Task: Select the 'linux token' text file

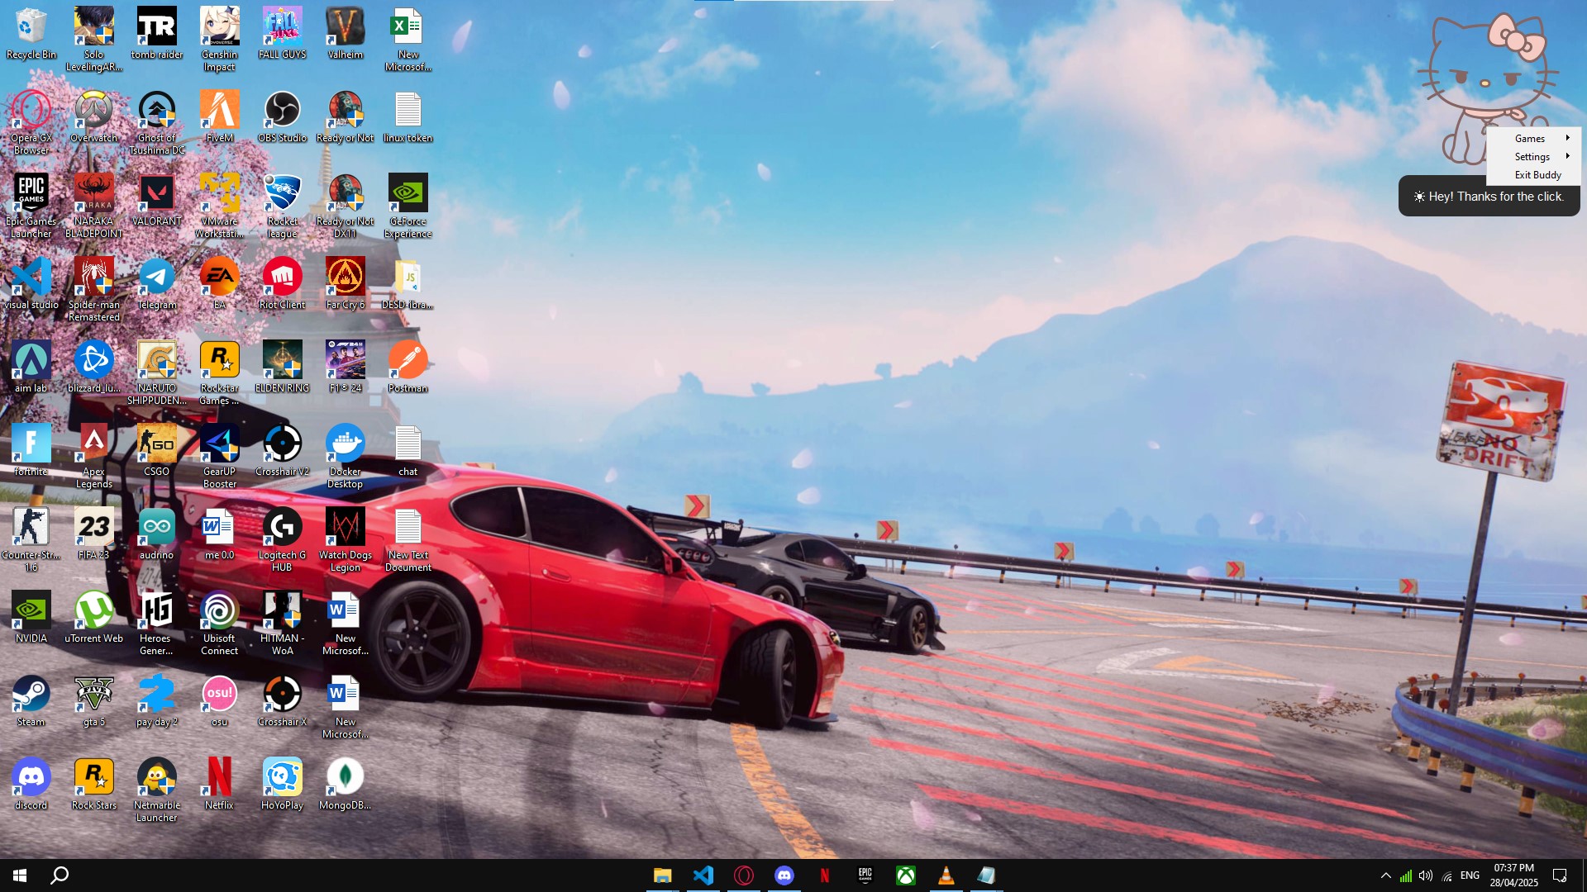Action: 407,117
